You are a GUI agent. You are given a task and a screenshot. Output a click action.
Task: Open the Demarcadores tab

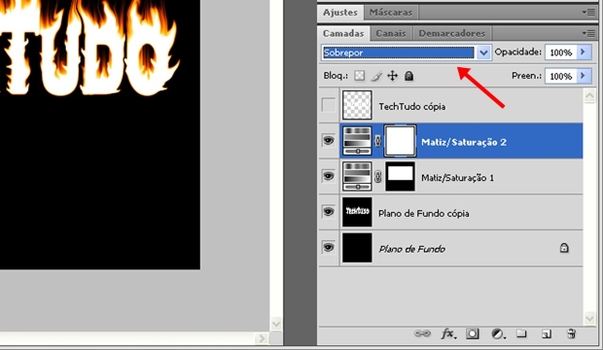(x=452, y=34)
